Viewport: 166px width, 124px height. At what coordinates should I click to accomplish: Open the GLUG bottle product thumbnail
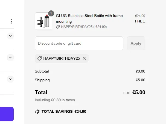pos(43,21)
